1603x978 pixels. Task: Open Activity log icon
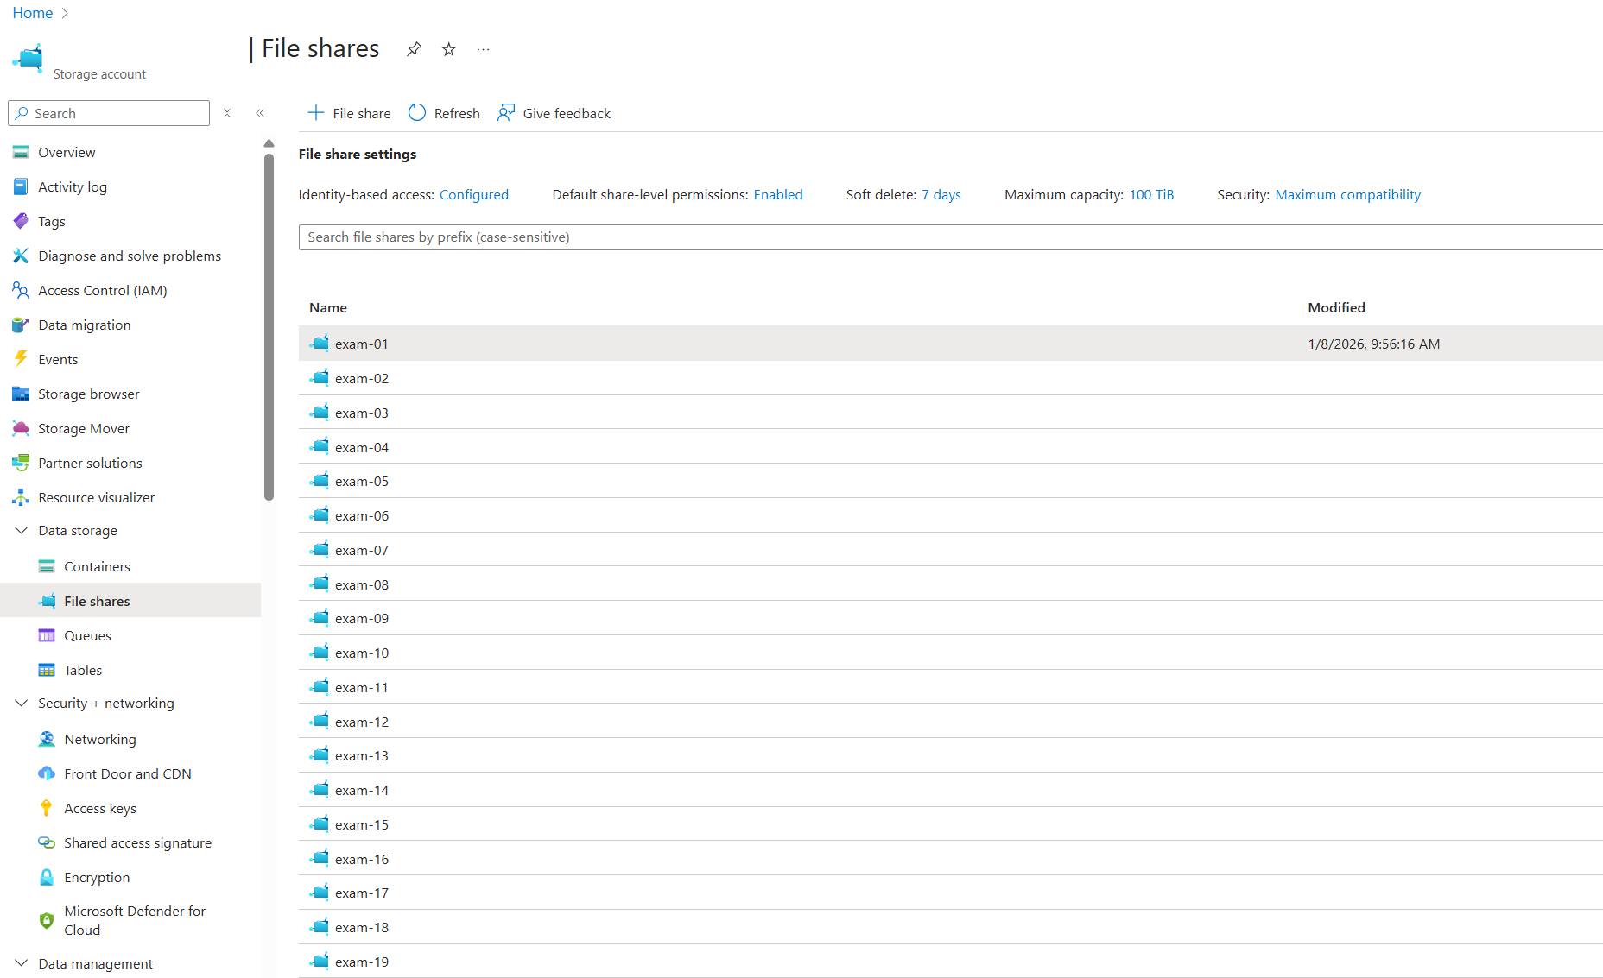pyautogui.click(x=21, y=186)
